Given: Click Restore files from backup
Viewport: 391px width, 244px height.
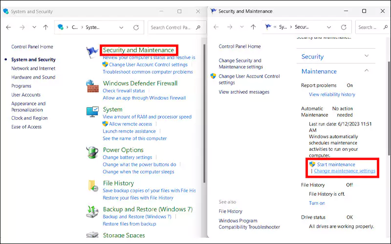Looking at the screenshot, I should (129, 224).
